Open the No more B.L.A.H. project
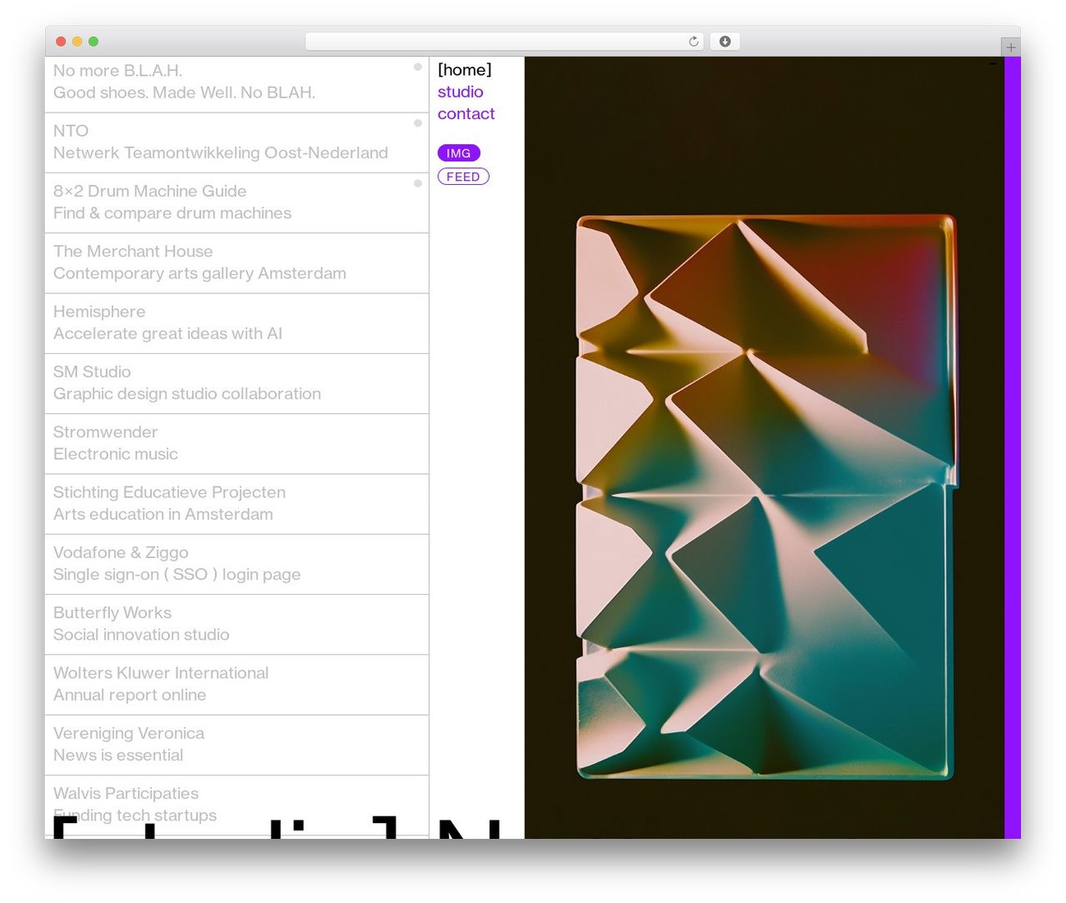Image resolution: width=1066 pixels, height=903 pixels. pos(237,83)
